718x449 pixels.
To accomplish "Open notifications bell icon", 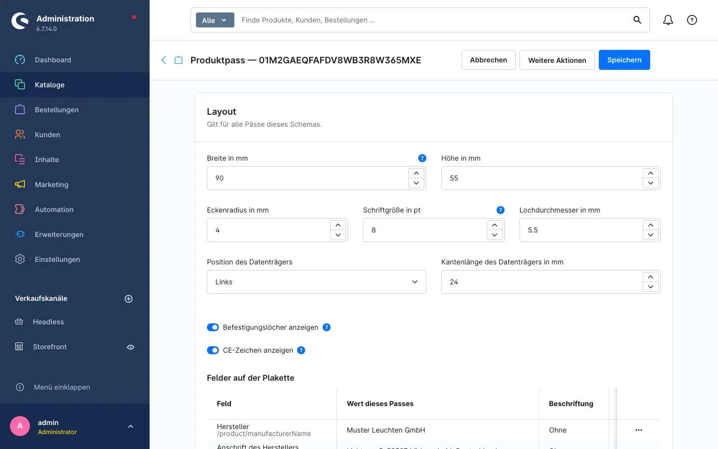I will click(x=668, y=20).
